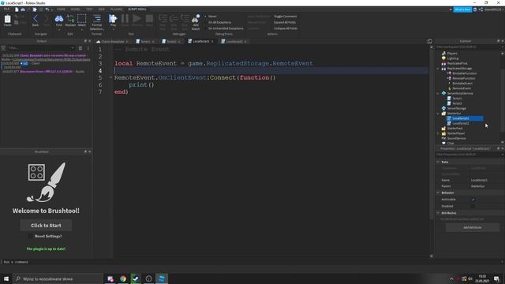Toggle the Disabled property checkbox
505x284 pixels.
coord(473,206)
